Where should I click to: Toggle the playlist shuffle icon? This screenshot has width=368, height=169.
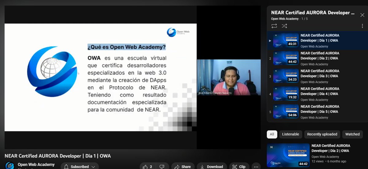point(284,26)
